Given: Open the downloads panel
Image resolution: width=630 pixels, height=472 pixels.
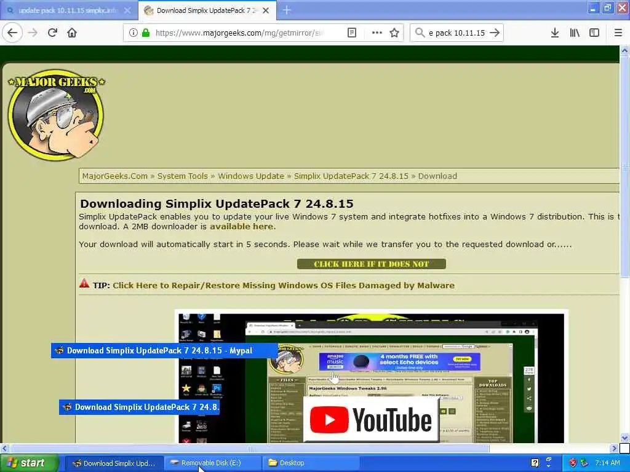Looking at the screenshot, I should (x=555, y=33).
